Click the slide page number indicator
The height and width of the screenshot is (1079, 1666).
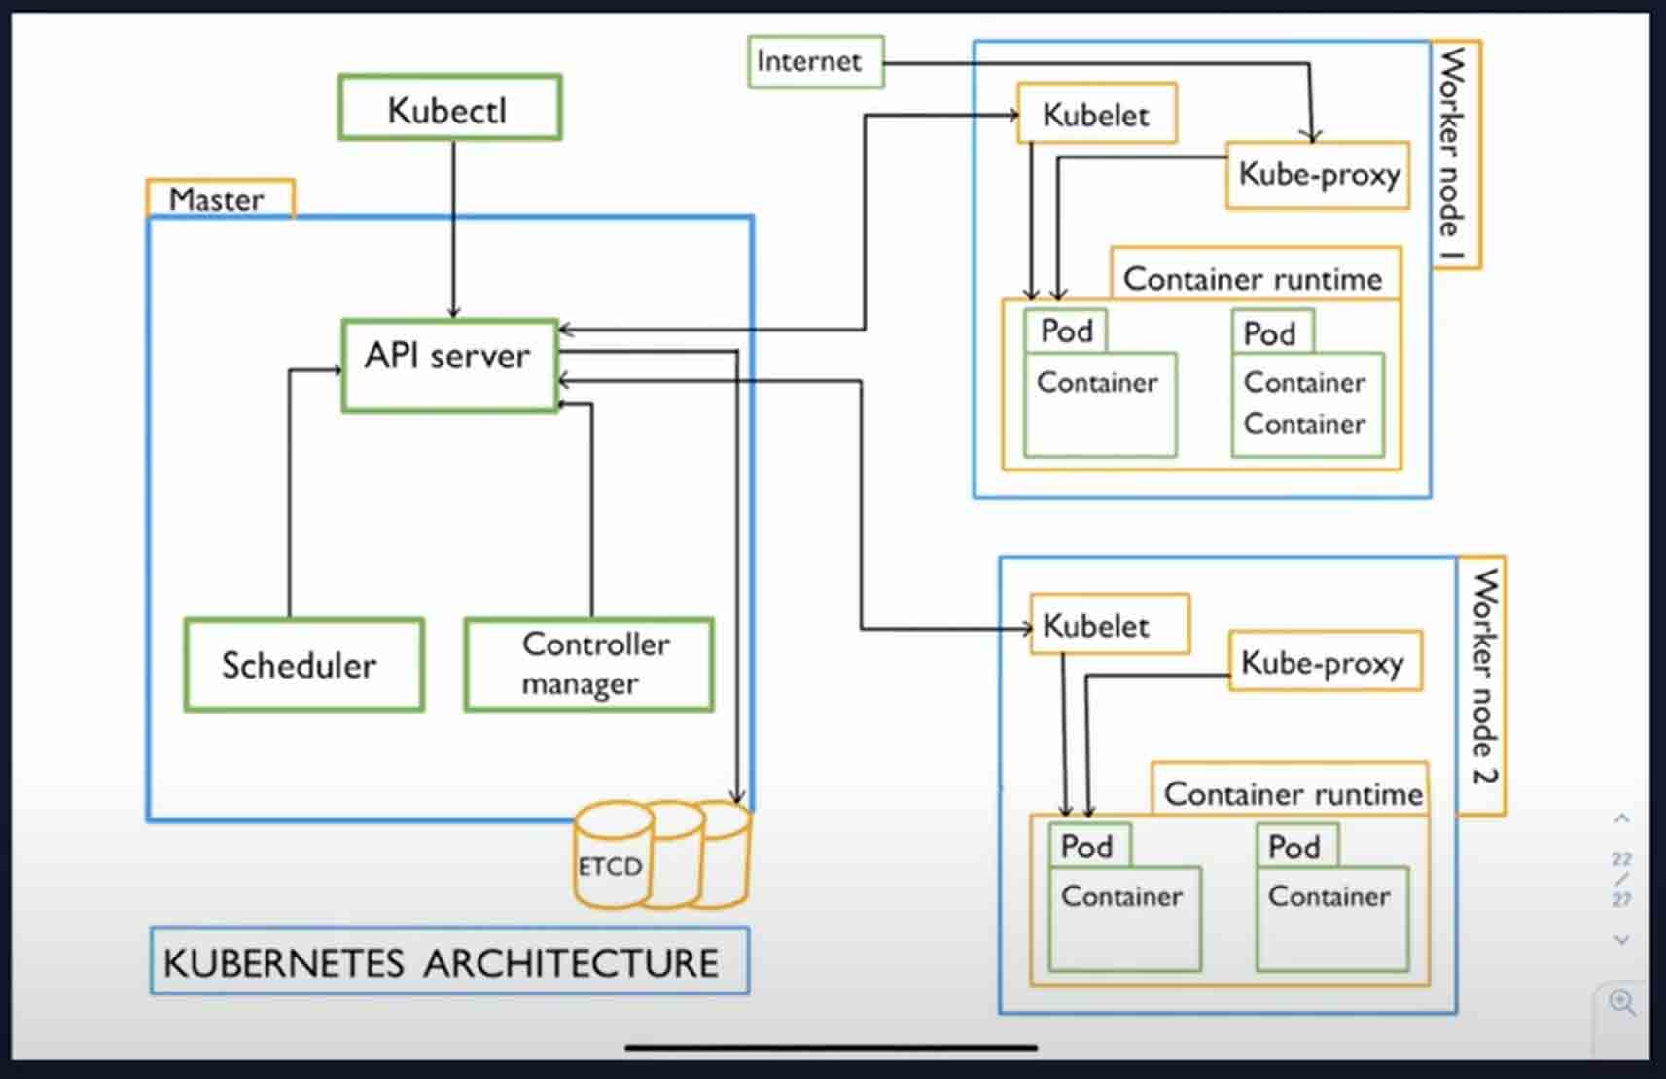[x=1621, y=879]
